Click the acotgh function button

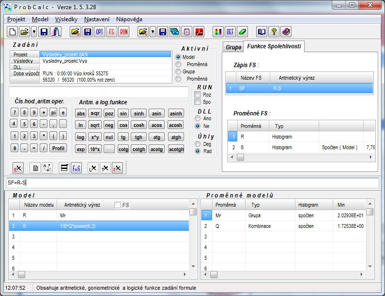pos(176,149)
